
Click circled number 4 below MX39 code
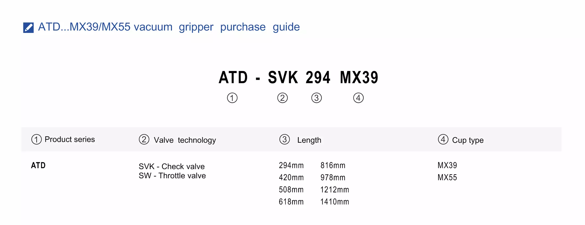[358, 98]
